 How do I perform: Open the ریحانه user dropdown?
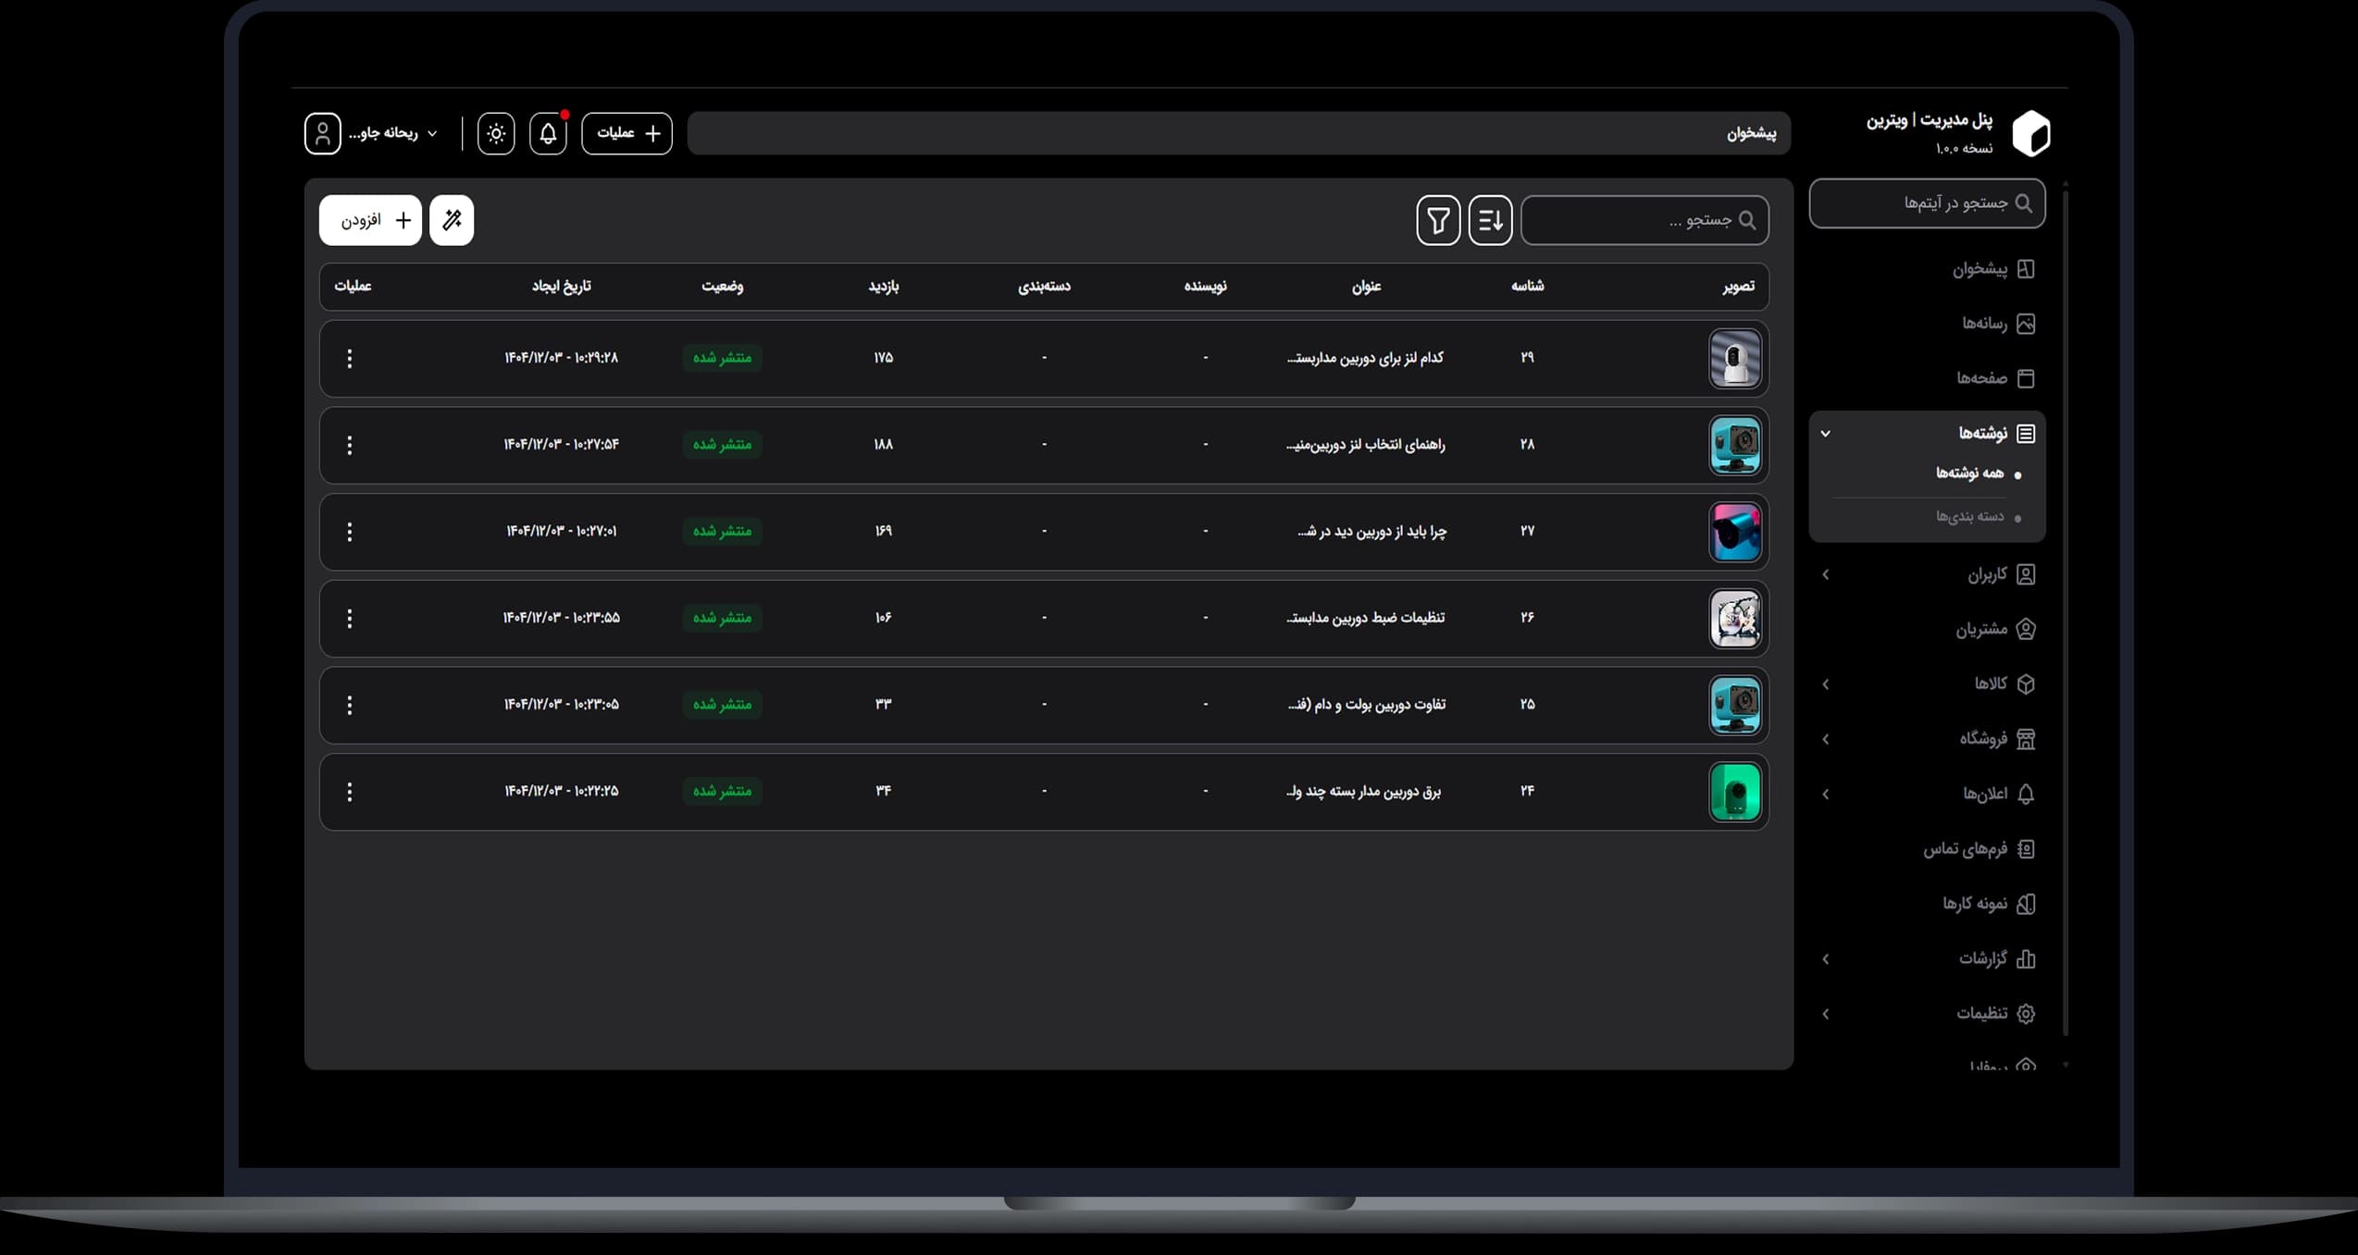392,133
